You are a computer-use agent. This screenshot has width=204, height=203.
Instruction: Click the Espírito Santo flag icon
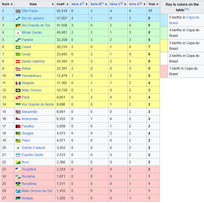click(18, 155)
